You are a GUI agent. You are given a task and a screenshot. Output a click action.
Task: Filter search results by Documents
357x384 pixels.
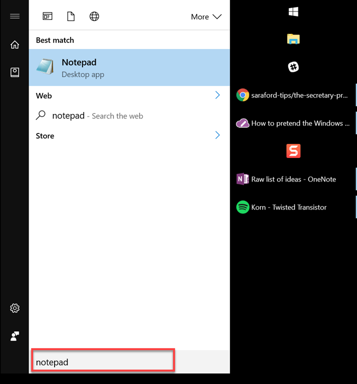pyautogui.click(x=71, y=16)
